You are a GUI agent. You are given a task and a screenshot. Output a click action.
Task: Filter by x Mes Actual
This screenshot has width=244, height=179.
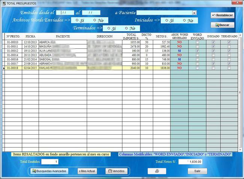[87, 171]
